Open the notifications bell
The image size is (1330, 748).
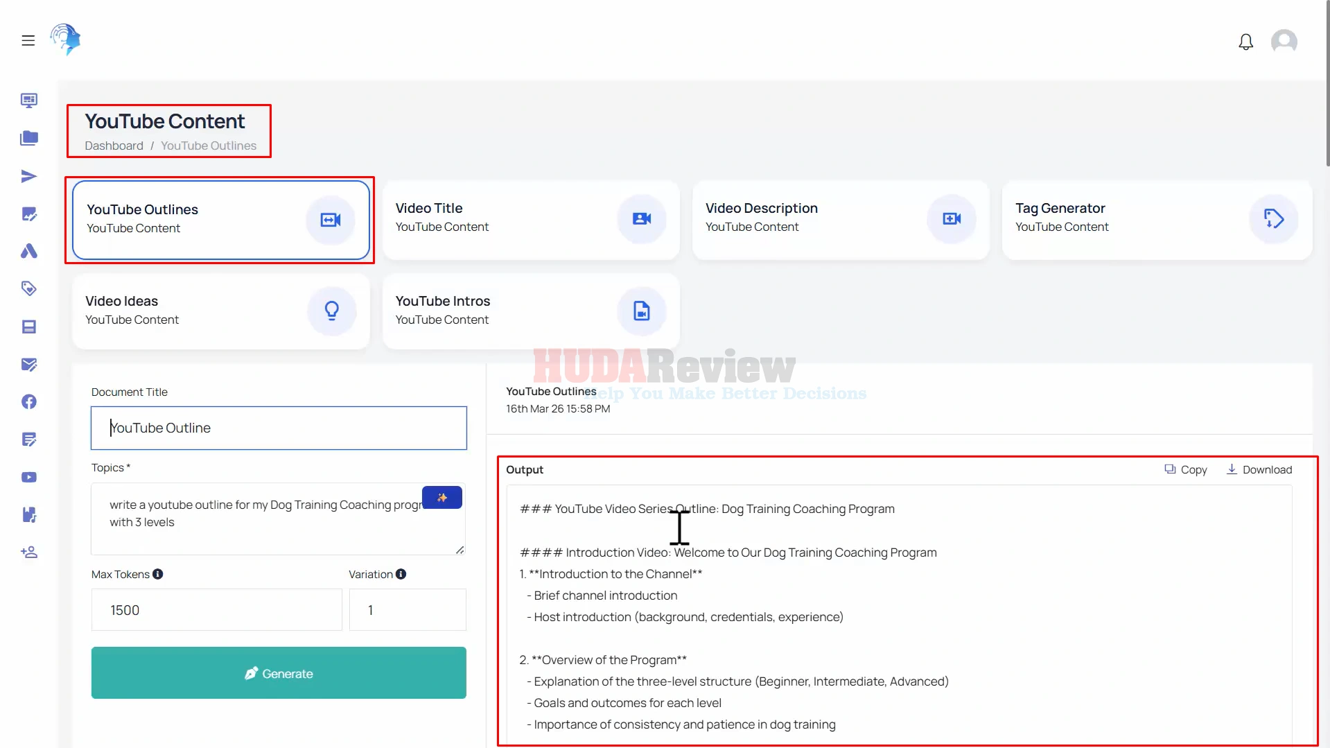[1245, 42]
